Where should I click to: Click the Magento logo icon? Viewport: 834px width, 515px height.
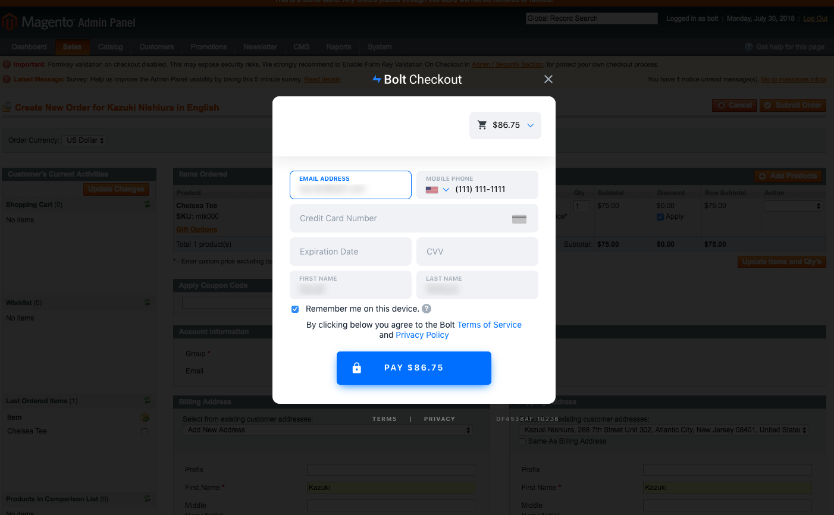[9, 23]
